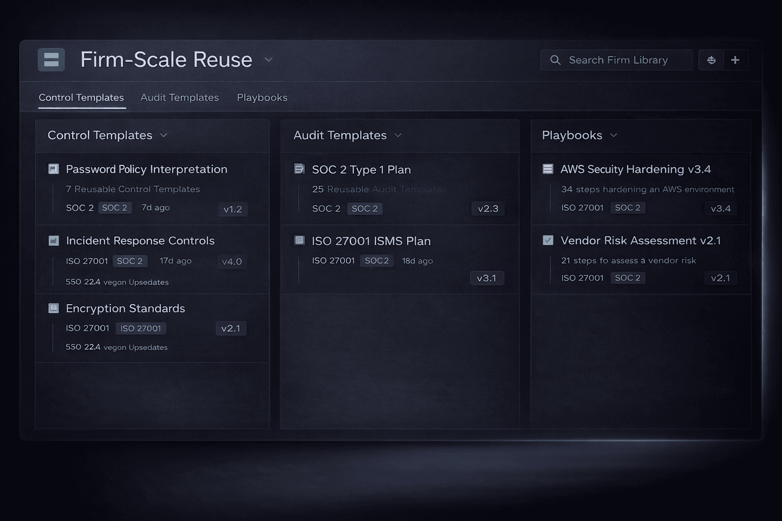
Task: Click the SOC 2 Type 1 Plan document icon
Action: [299, 169]
